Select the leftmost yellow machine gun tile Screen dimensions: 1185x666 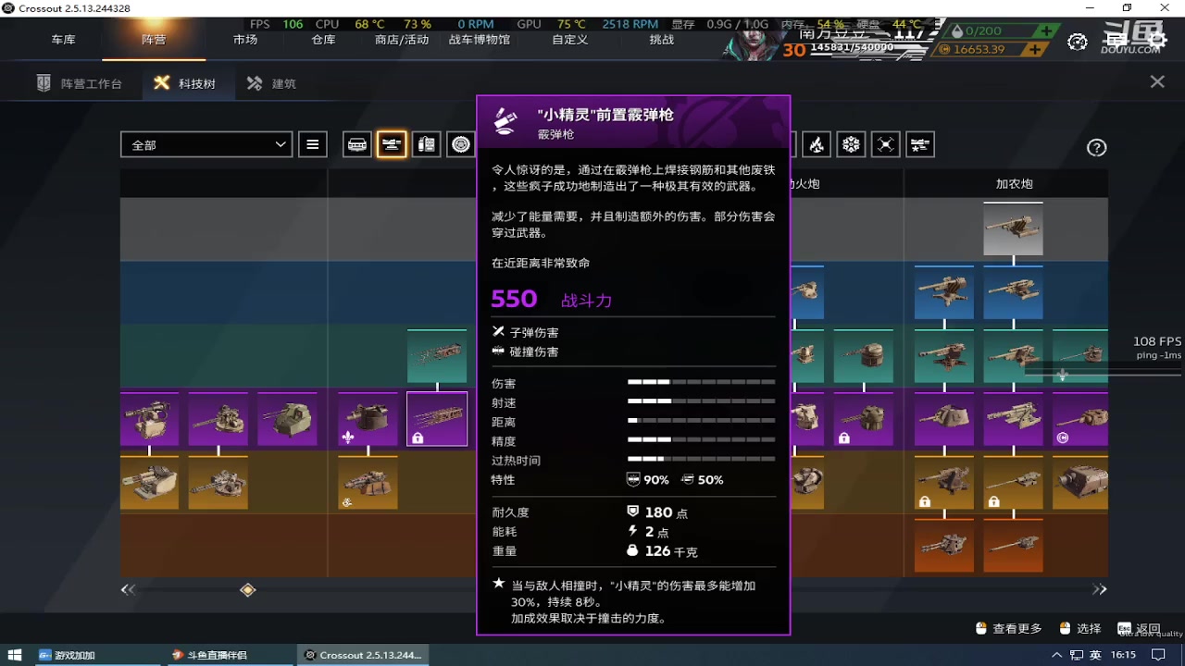(x=150, y=482)
